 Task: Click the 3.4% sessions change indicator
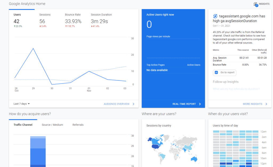(x=43, y=26)
